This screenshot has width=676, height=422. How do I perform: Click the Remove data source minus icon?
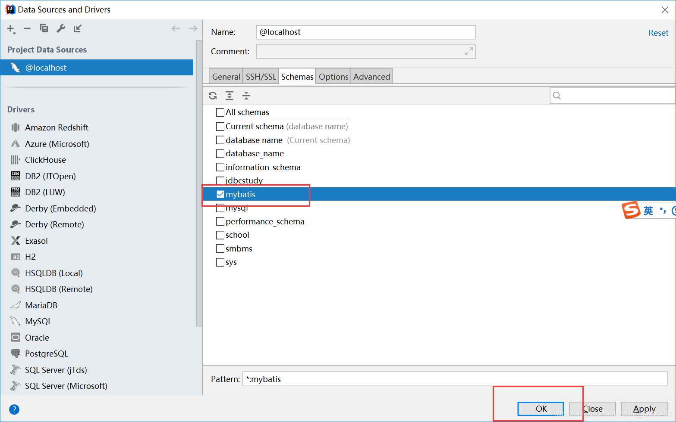point(27,28)
